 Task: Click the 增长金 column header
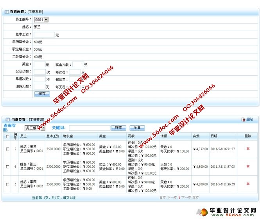point(68,136)
